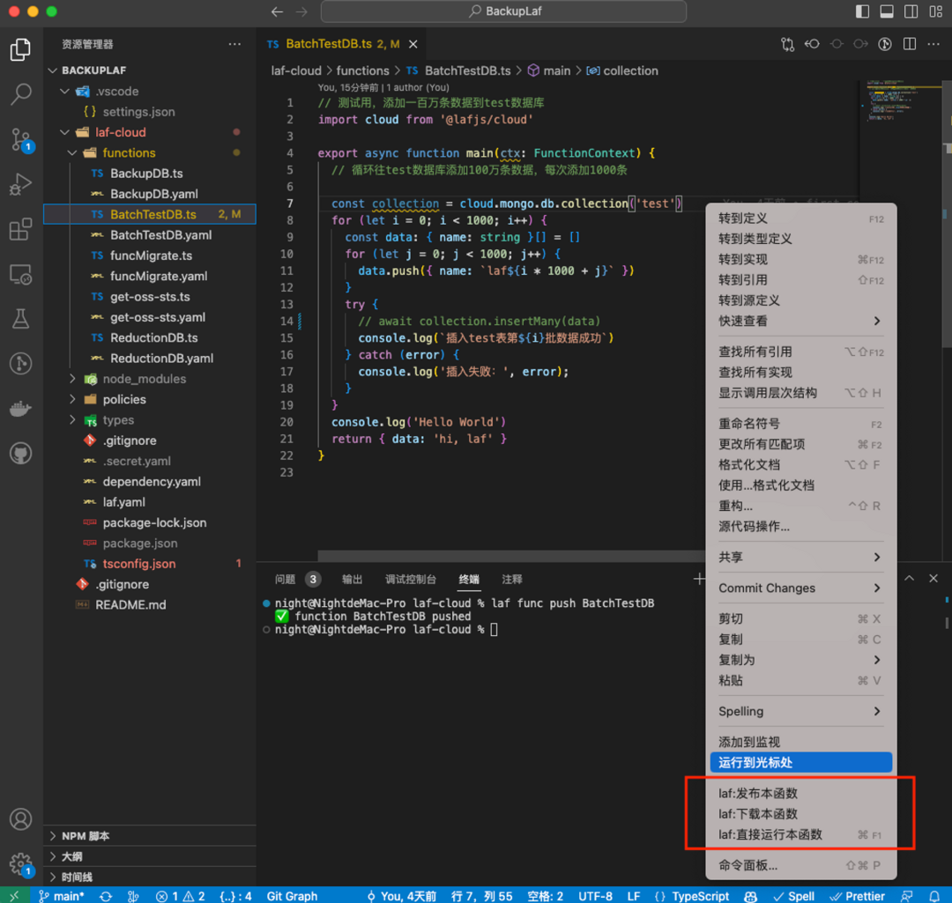Screen dimensions: 952x903
Task: Toggle primary sidebar visibility
Action: pos(862,11)
